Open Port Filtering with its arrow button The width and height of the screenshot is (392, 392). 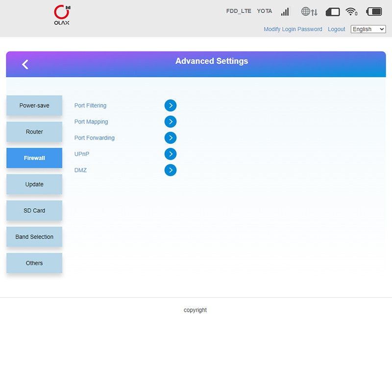170,105
